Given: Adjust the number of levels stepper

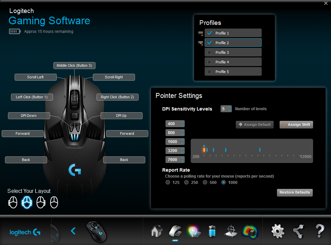Looking at the screenshot, I should click(x=229, y=109).
